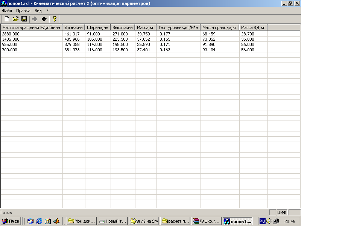Click the length value 405.966
Screen dimensions: 354x226
(x=72, y=39)
